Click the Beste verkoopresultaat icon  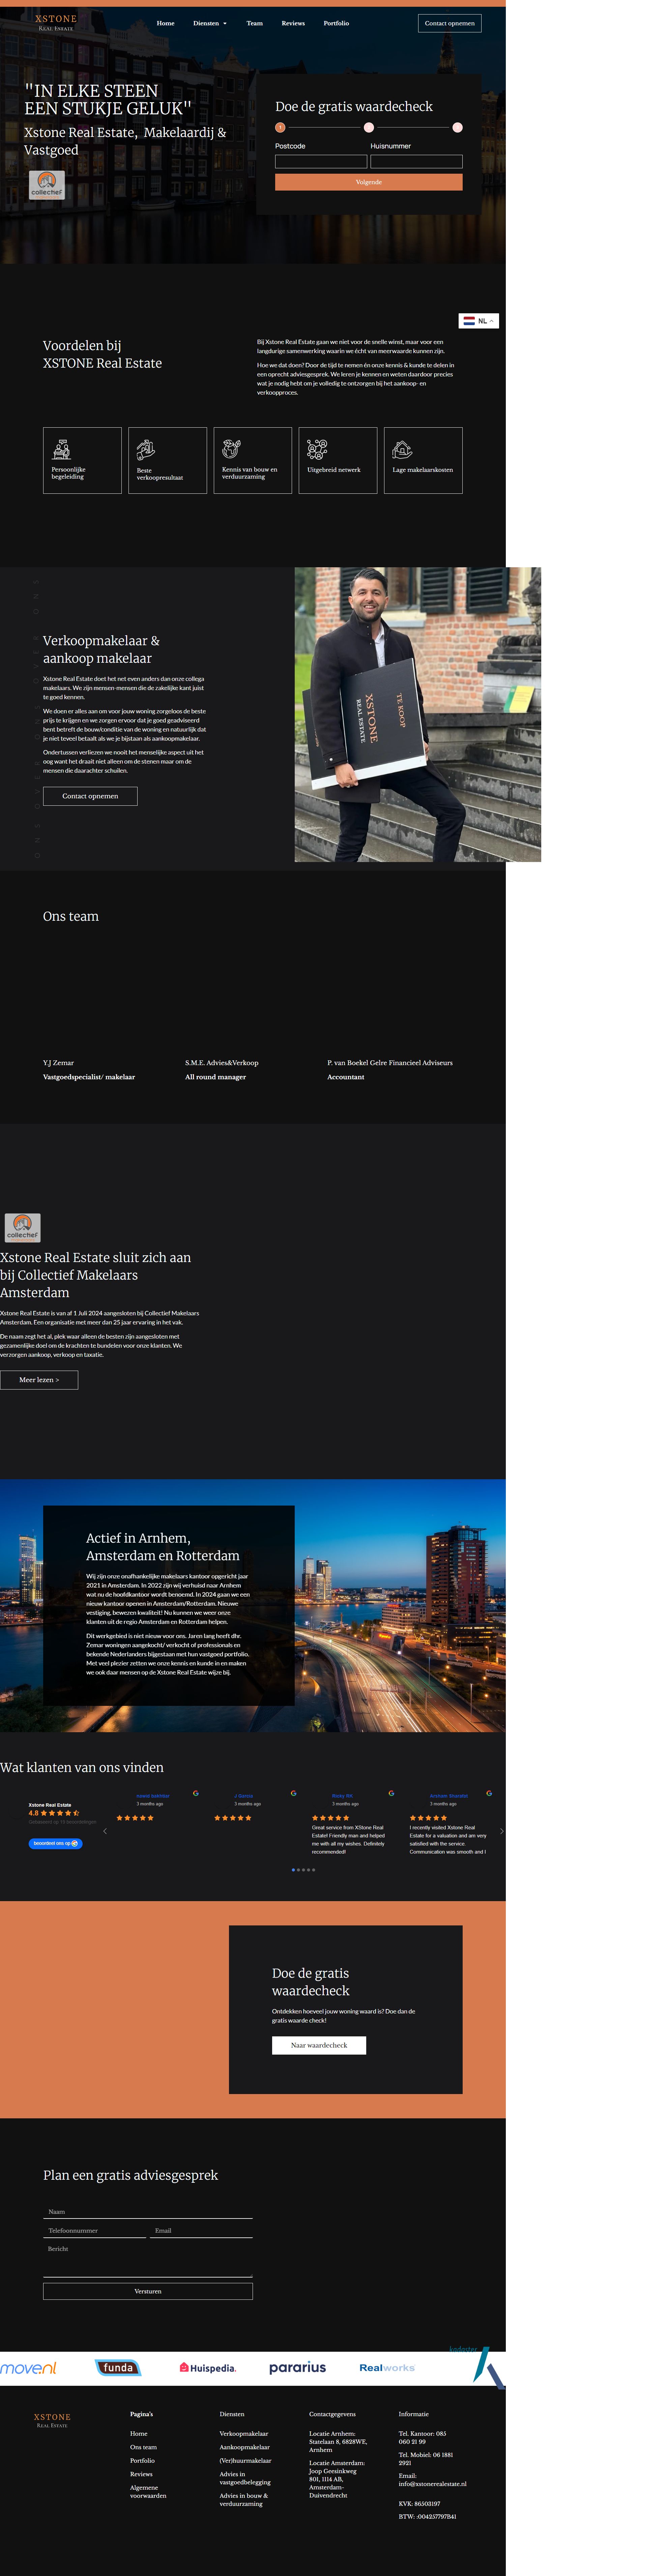[x=146, y=450]
